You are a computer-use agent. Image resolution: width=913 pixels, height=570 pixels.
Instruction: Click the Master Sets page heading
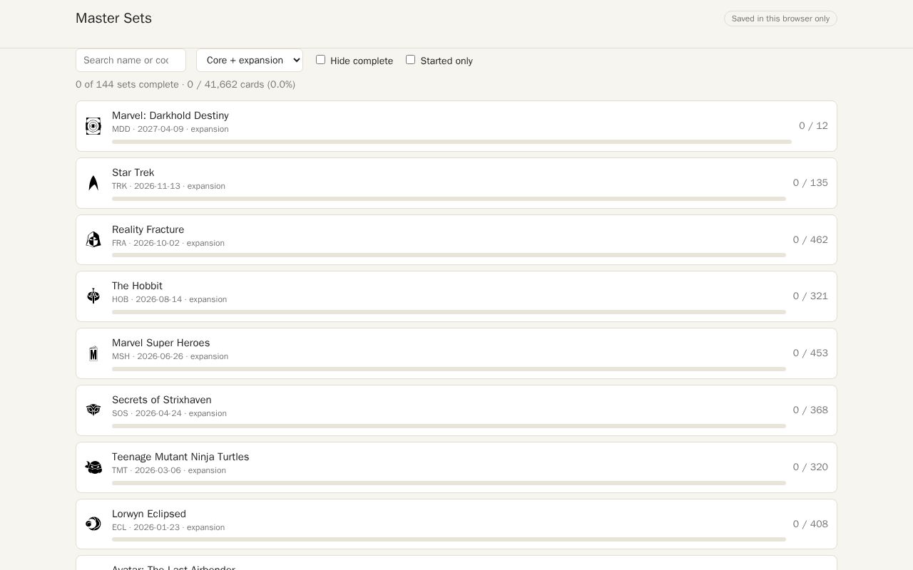pos(113,19)
